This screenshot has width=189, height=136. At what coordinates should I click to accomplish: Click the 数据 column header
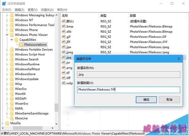pyautogui.click(x=133, y=15)
